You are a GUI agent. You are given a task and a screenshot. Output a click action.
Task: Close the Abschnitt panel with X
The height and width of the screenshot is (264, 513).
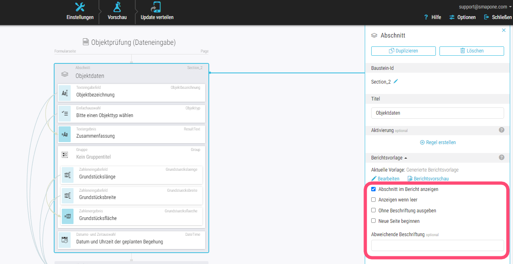504,30
